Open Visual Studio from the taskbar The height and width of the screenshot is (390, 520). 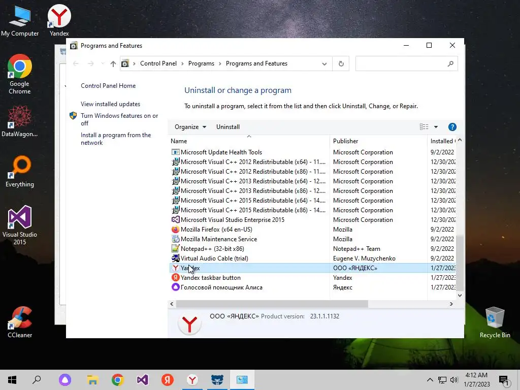[143, 380]
